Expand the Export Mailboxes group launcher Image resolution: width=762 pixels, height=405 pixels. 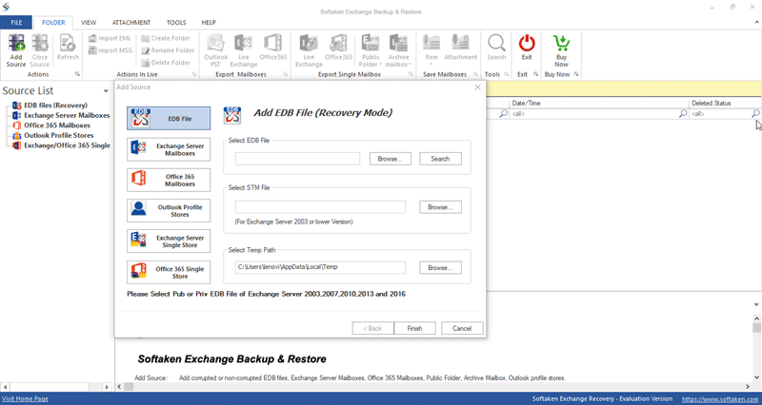click(285, 74)
